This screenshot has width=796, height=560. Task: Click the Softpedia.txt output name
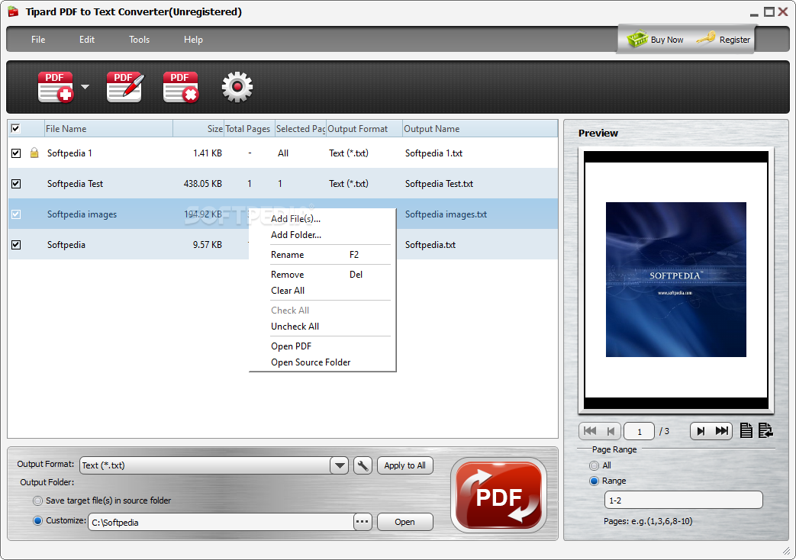pyautogui.click(x=430, y=244)
